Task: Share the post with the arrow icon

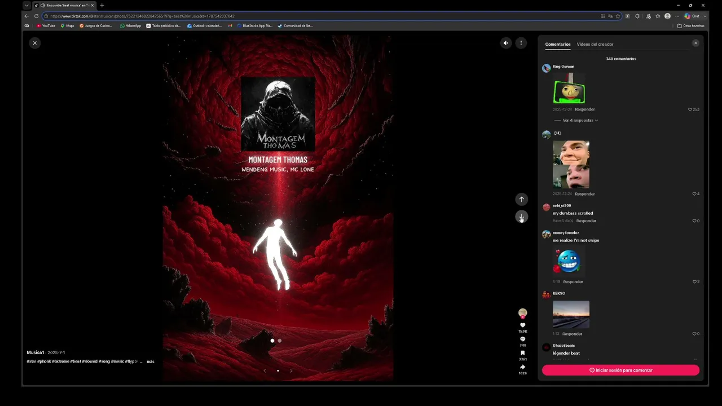Action: (x=523, y=367)
